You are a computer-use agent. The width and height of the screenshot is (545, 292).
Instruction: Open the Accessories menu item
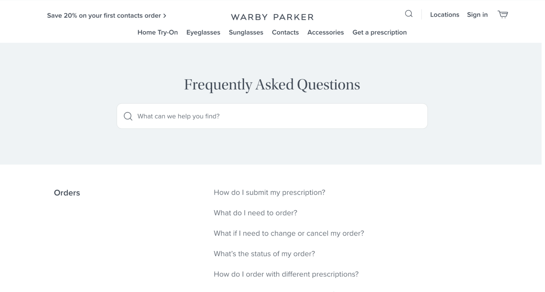click(326, 32)
